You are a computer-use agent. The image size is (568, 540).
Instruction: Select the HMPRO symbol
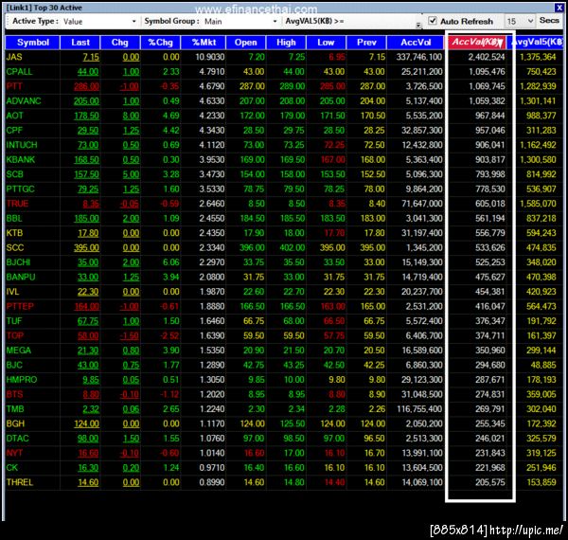[22, 380]
